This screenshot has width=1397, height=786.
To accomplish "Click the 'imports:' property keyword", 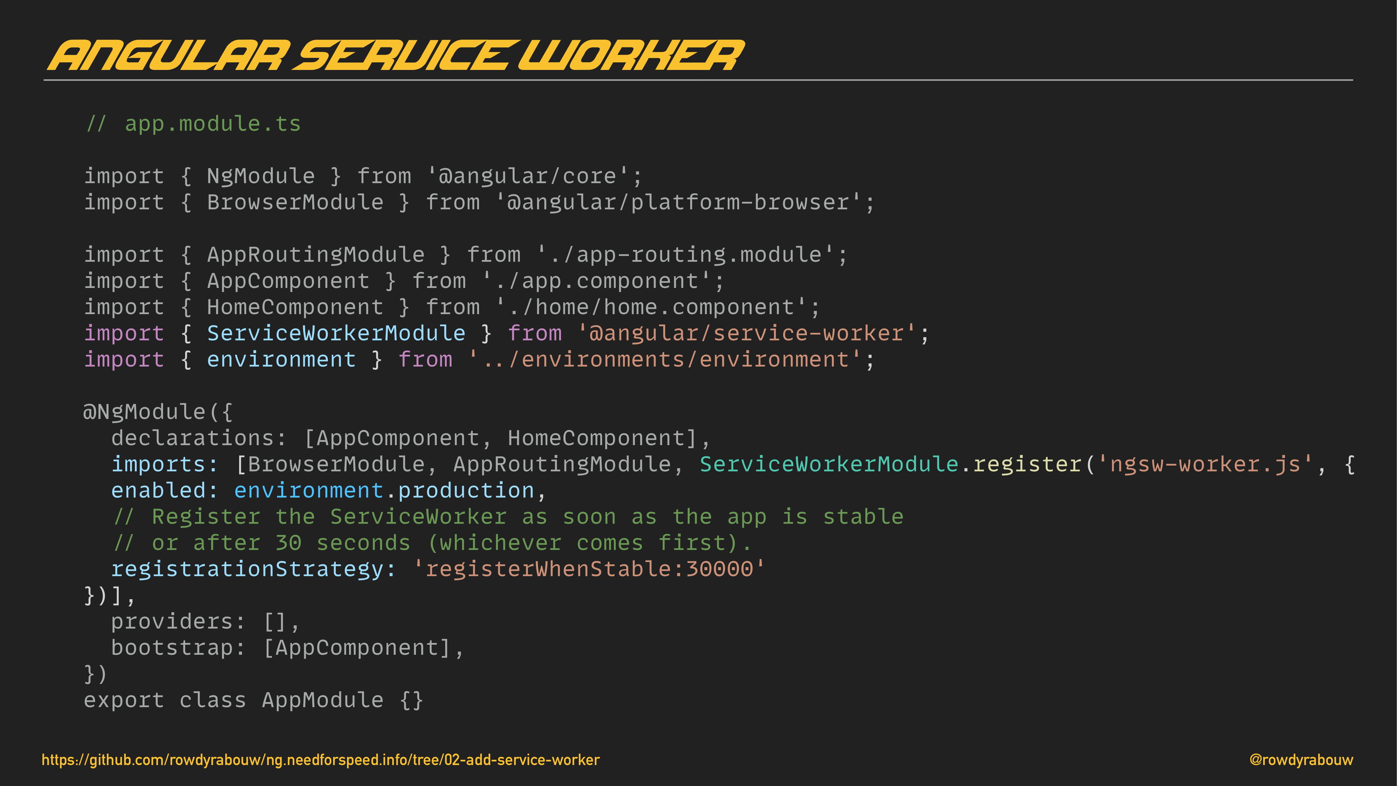I will (164, 464).
